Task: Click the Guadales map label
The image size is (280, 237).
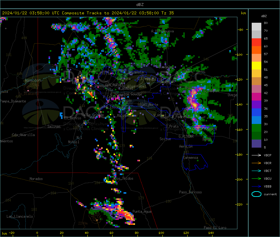Action: (x=166, y=67)
